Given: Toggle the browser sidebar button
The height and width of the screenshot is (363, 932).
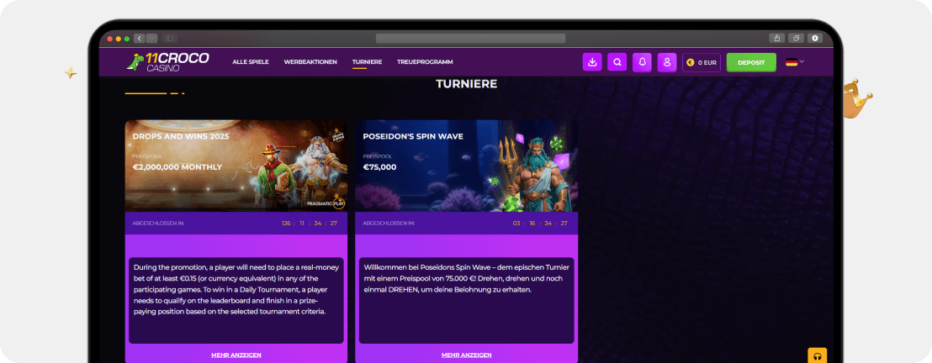Looking at the screenshot, I should coord(169,38).
